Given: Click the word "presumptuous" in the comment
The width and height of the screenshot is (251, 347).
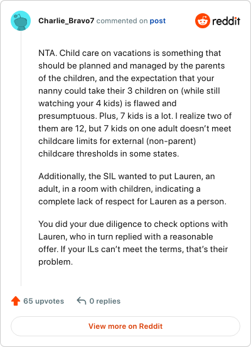Looking at the screenshot, I should tap(67, 116).
